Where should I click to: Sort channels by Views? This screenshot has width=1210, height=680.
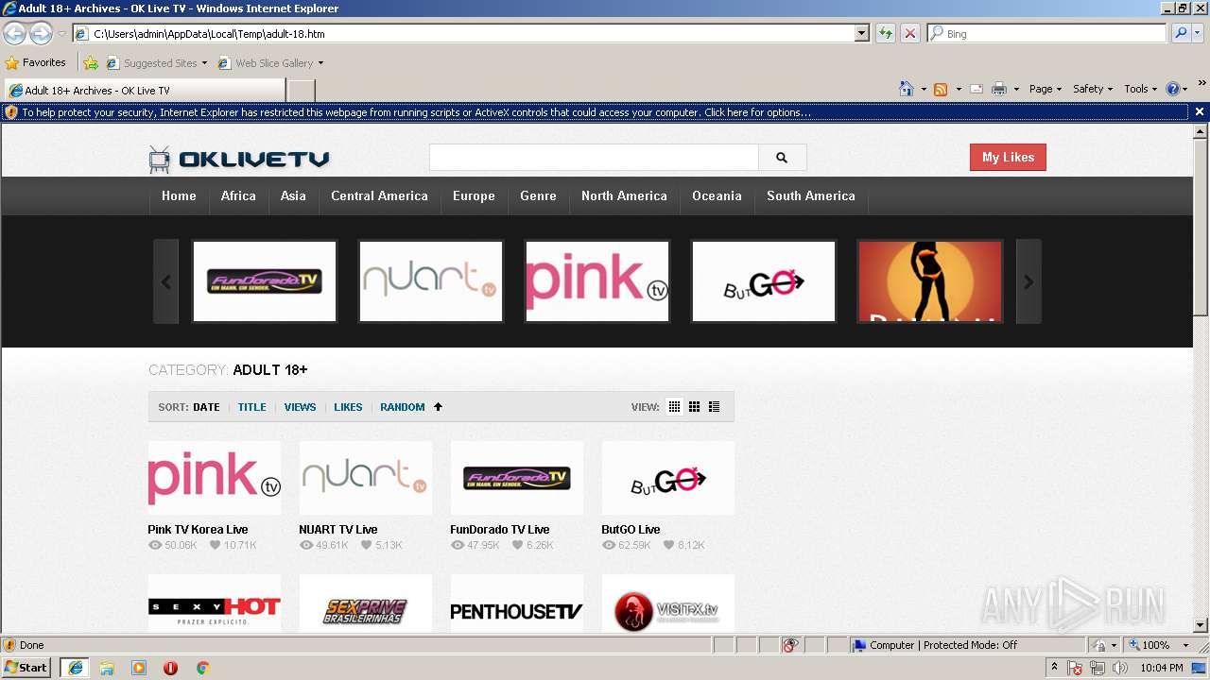300,407
